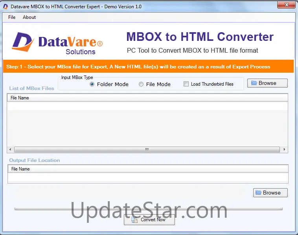Click inside the MBox files list area
The image size is (298, 235).
pyautogui.click(x=147, y=124)
